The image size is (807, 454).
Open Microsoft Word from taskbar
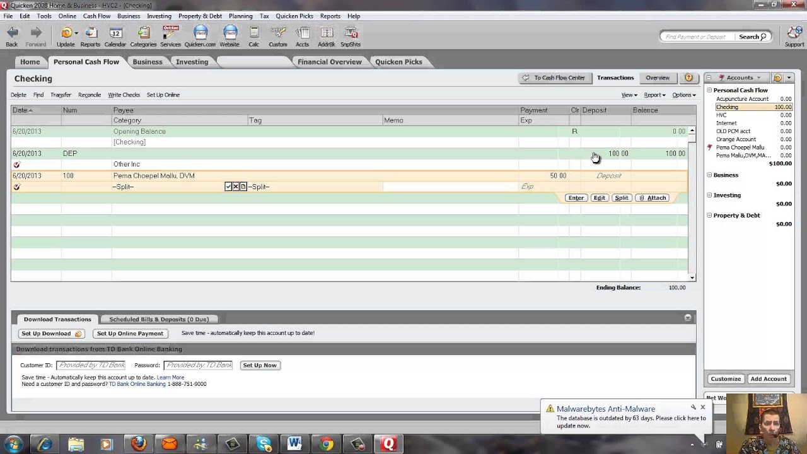tap(294, 444)
